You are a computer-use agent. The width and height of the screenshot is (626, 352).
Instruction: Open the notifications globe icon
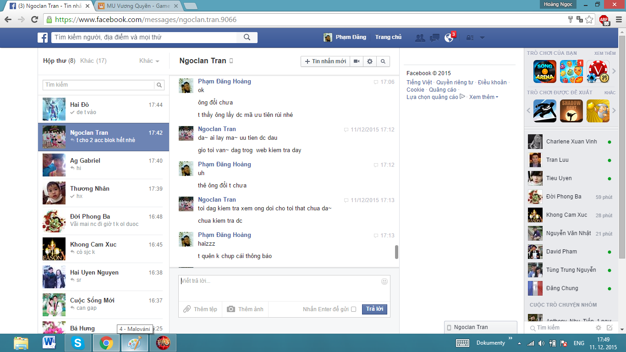449,38
